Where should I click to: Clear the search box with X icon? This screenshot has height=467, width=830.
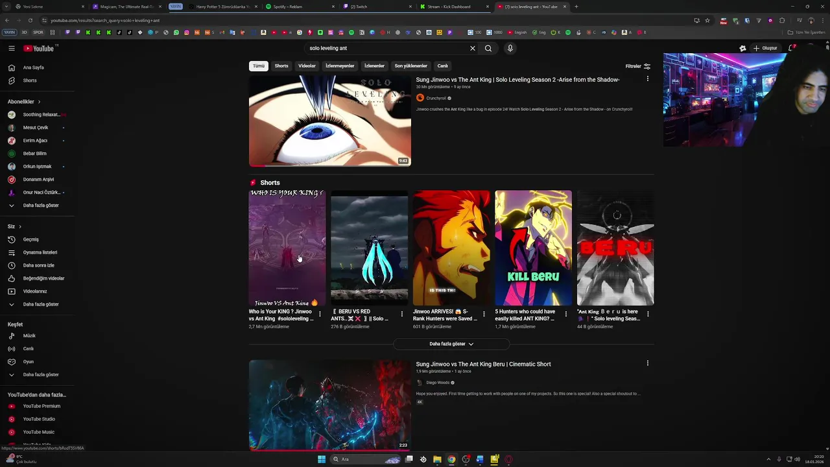pyautogui.click(x=473, y=48)
